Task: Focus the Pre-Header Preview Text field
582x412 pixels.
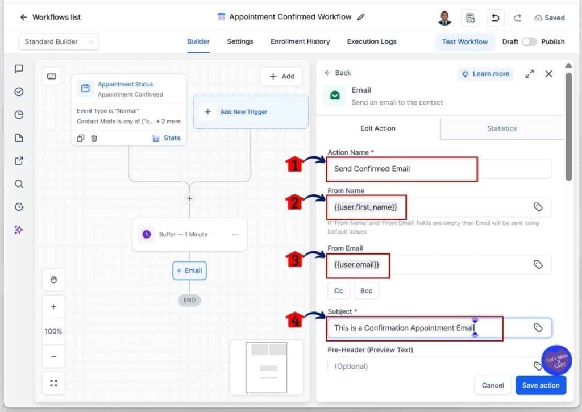Action: [434, 365]
